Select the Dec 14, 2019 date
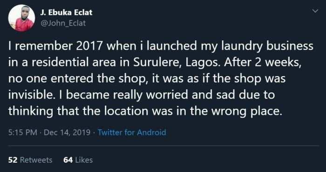326x172 pixels. coord(67,132)
